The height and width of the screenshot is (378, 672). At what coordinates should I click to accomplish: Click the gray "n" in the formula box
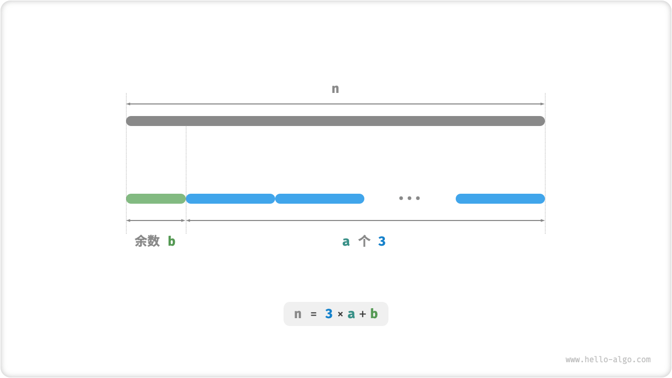298,314
